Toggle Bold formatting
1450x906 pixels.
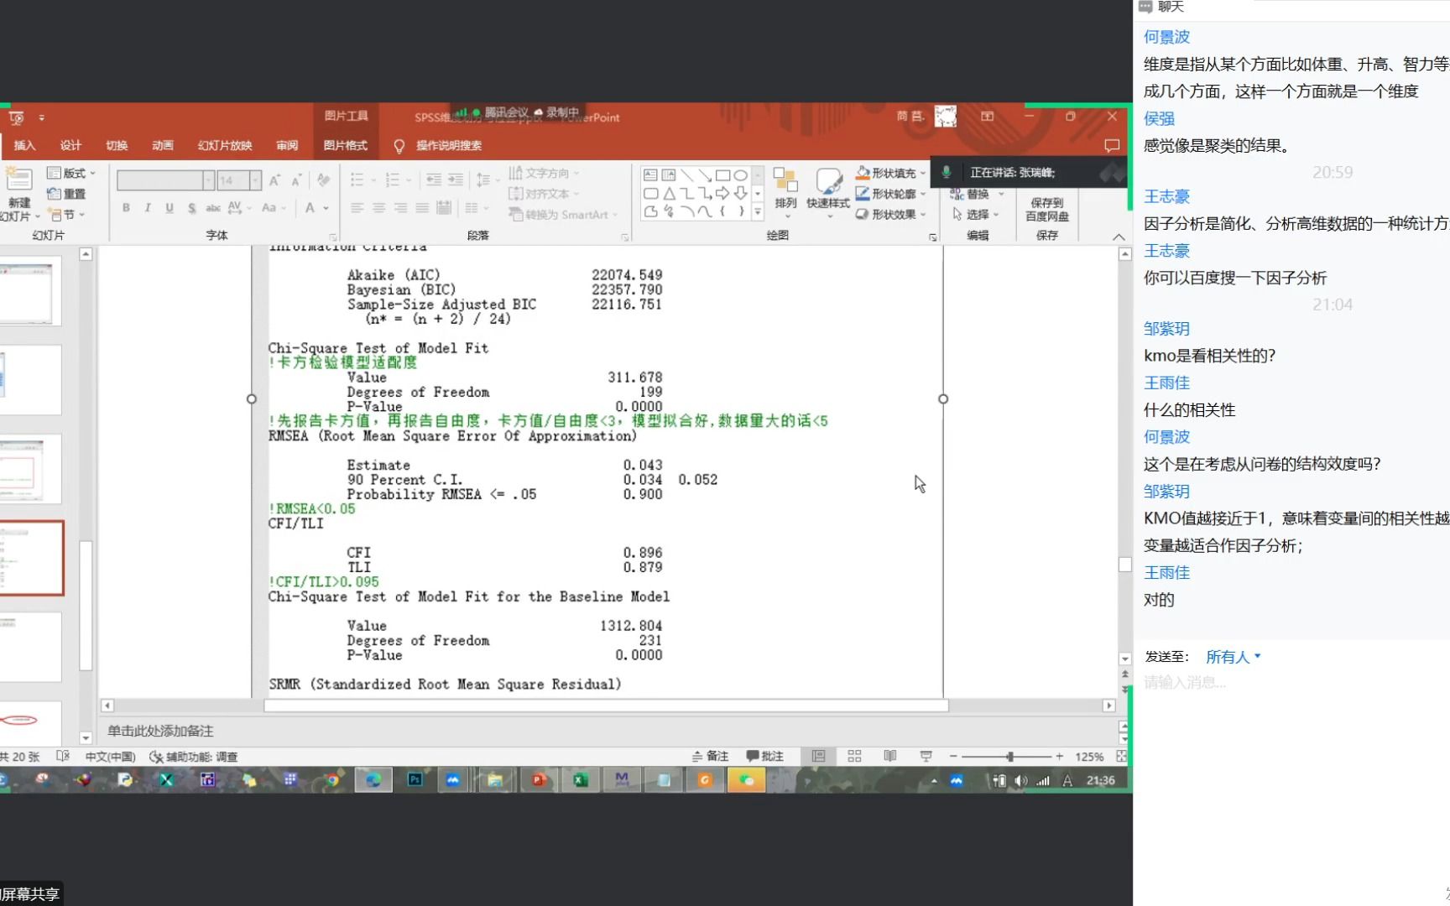pos(126,207)
